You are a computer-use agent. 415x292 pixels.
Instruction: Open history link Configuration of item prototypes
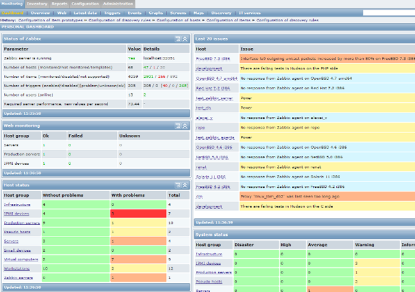click(x=51, y=20)
